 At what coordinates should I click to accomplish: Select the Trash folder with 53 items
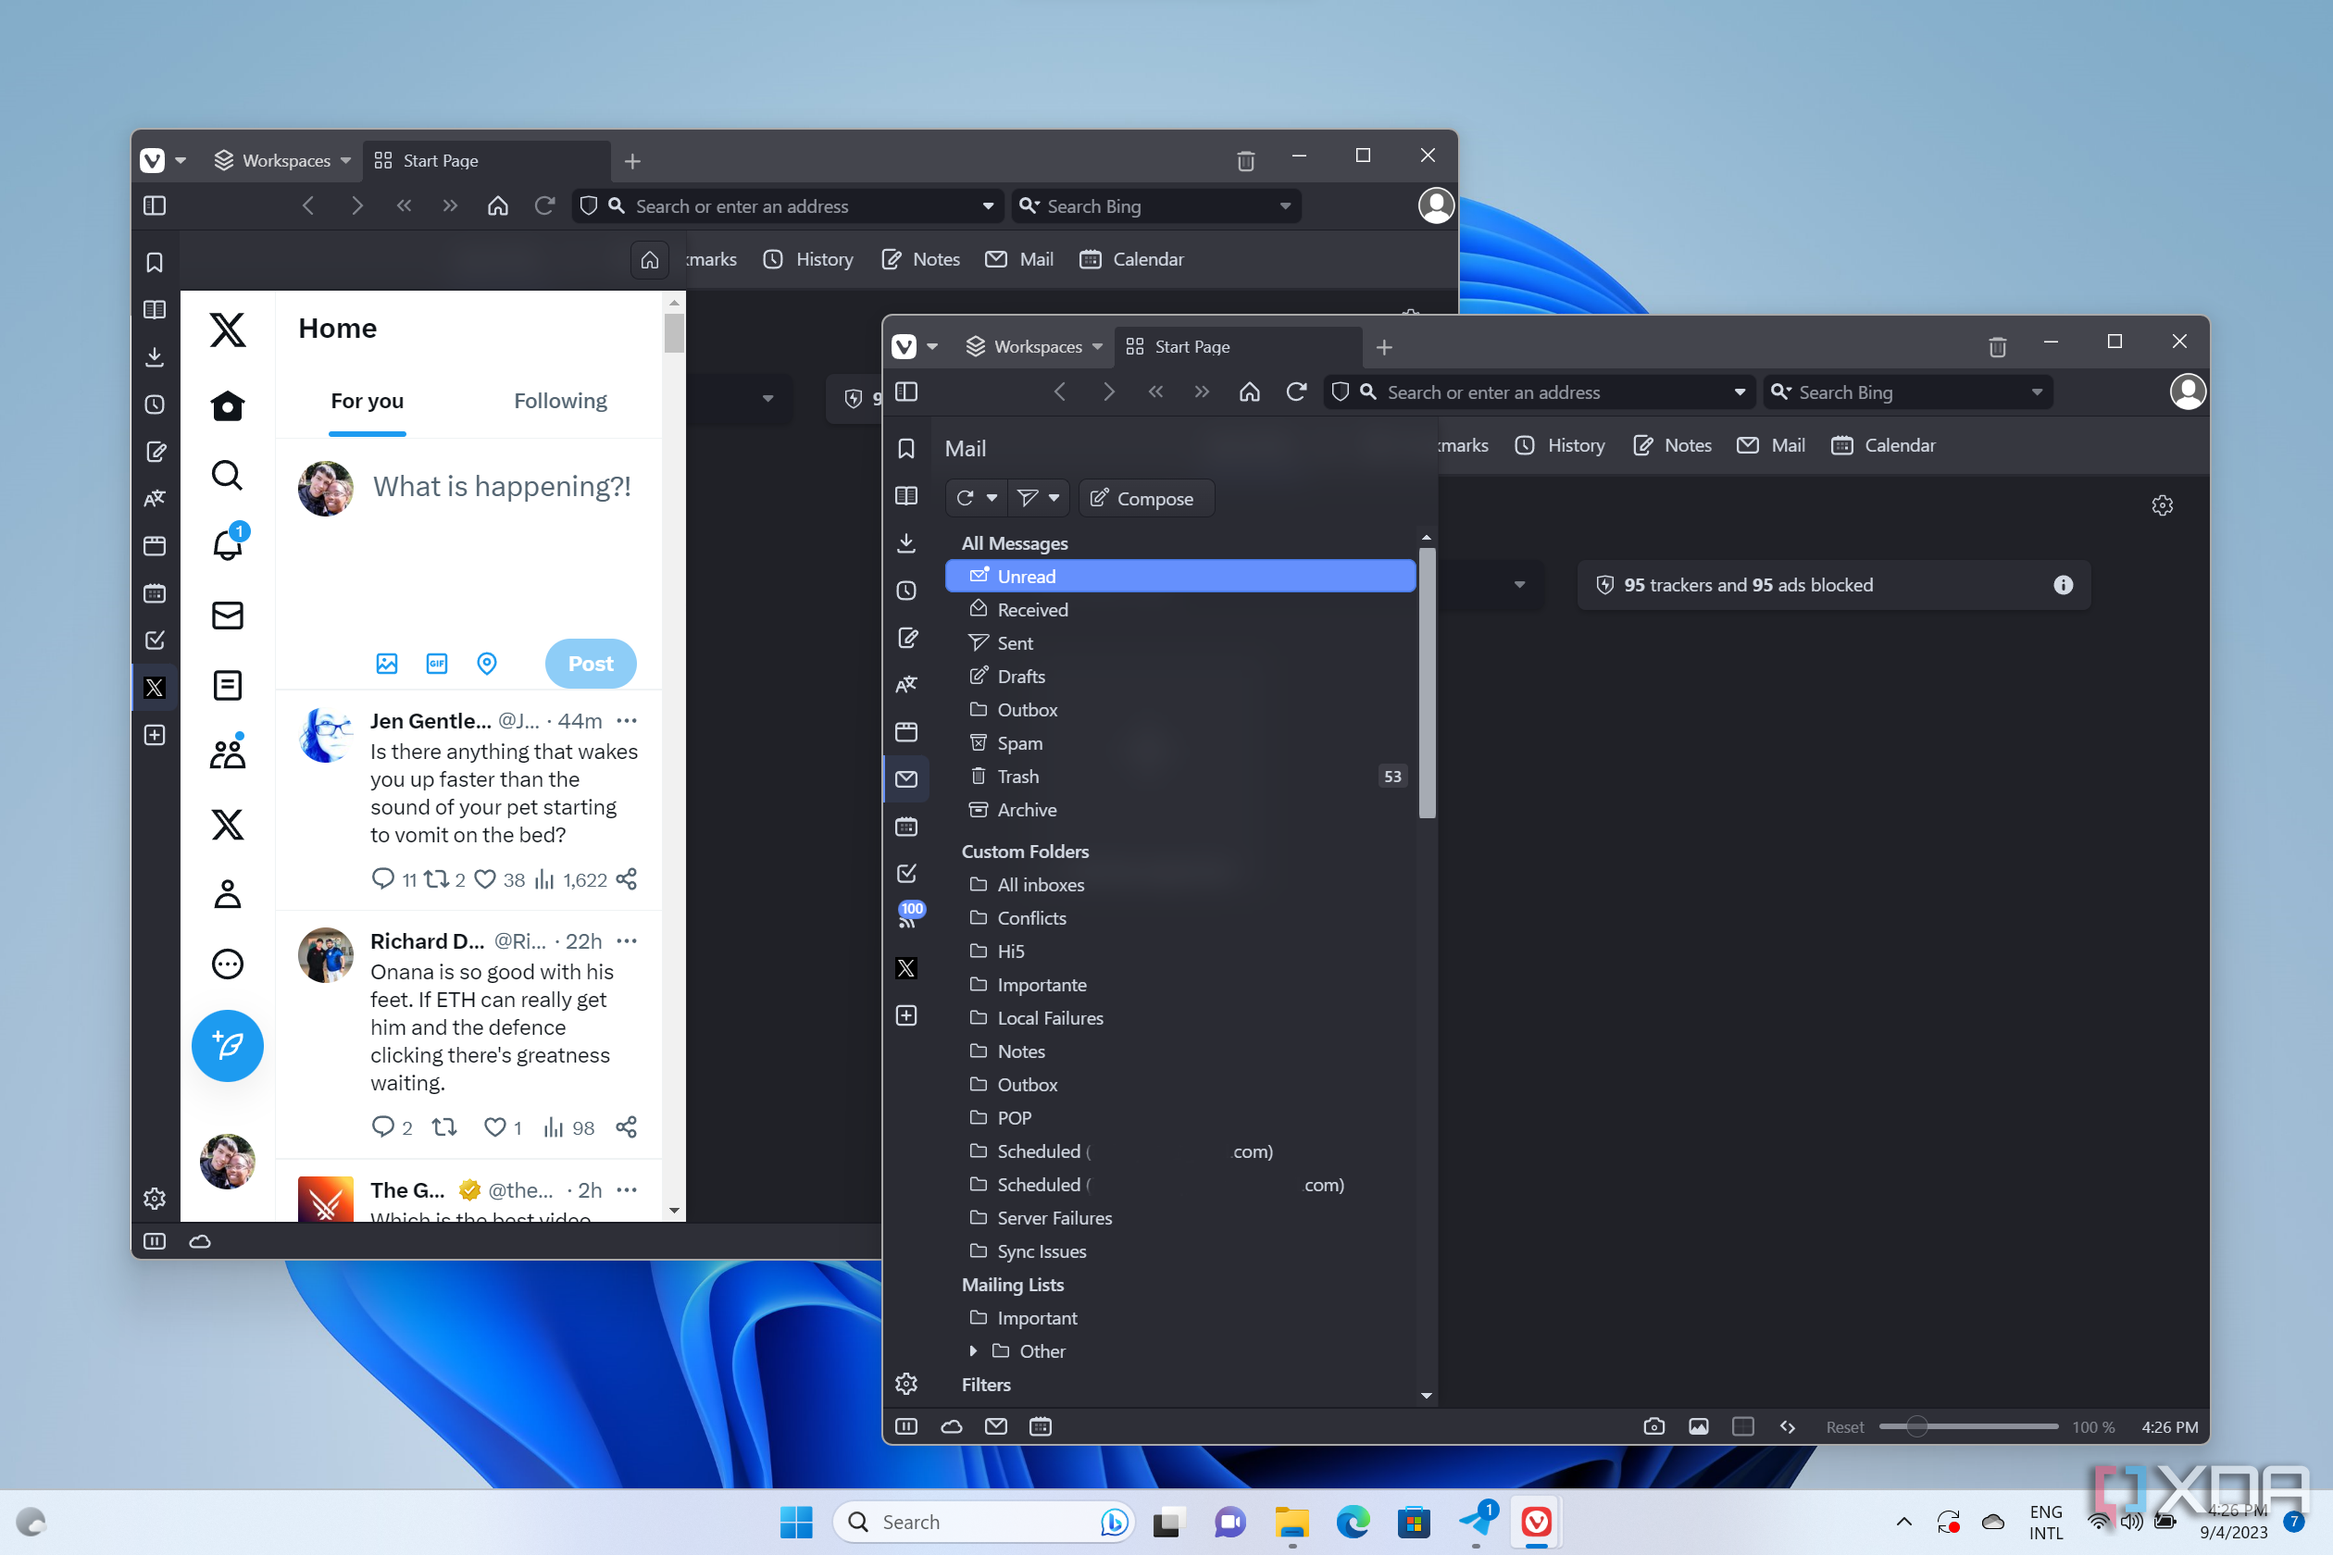[1180, 777]
